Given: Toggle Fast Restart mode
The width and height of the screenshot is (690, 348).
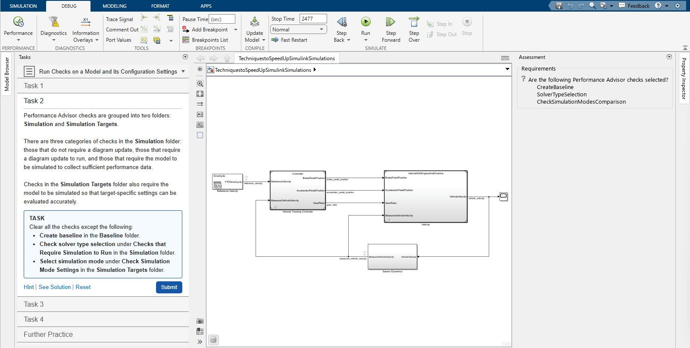Looking at the screenshot, I should tap(289, 40).
